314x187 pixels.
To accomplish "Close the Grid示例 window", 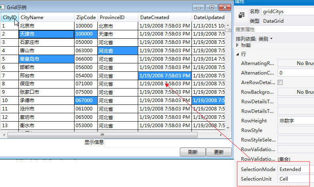I will [225, 7].
